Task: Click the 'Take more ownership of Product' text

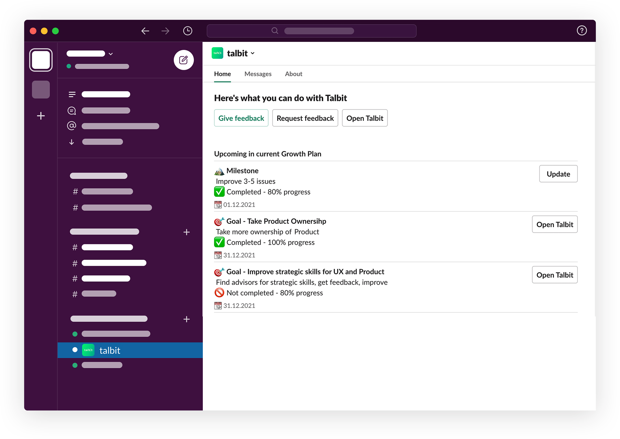Action: (268, 232)
